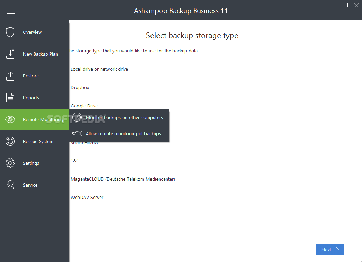Click the radar icon for monitoring backups
The width and height of the screenshot is (362, 262).
77,117
